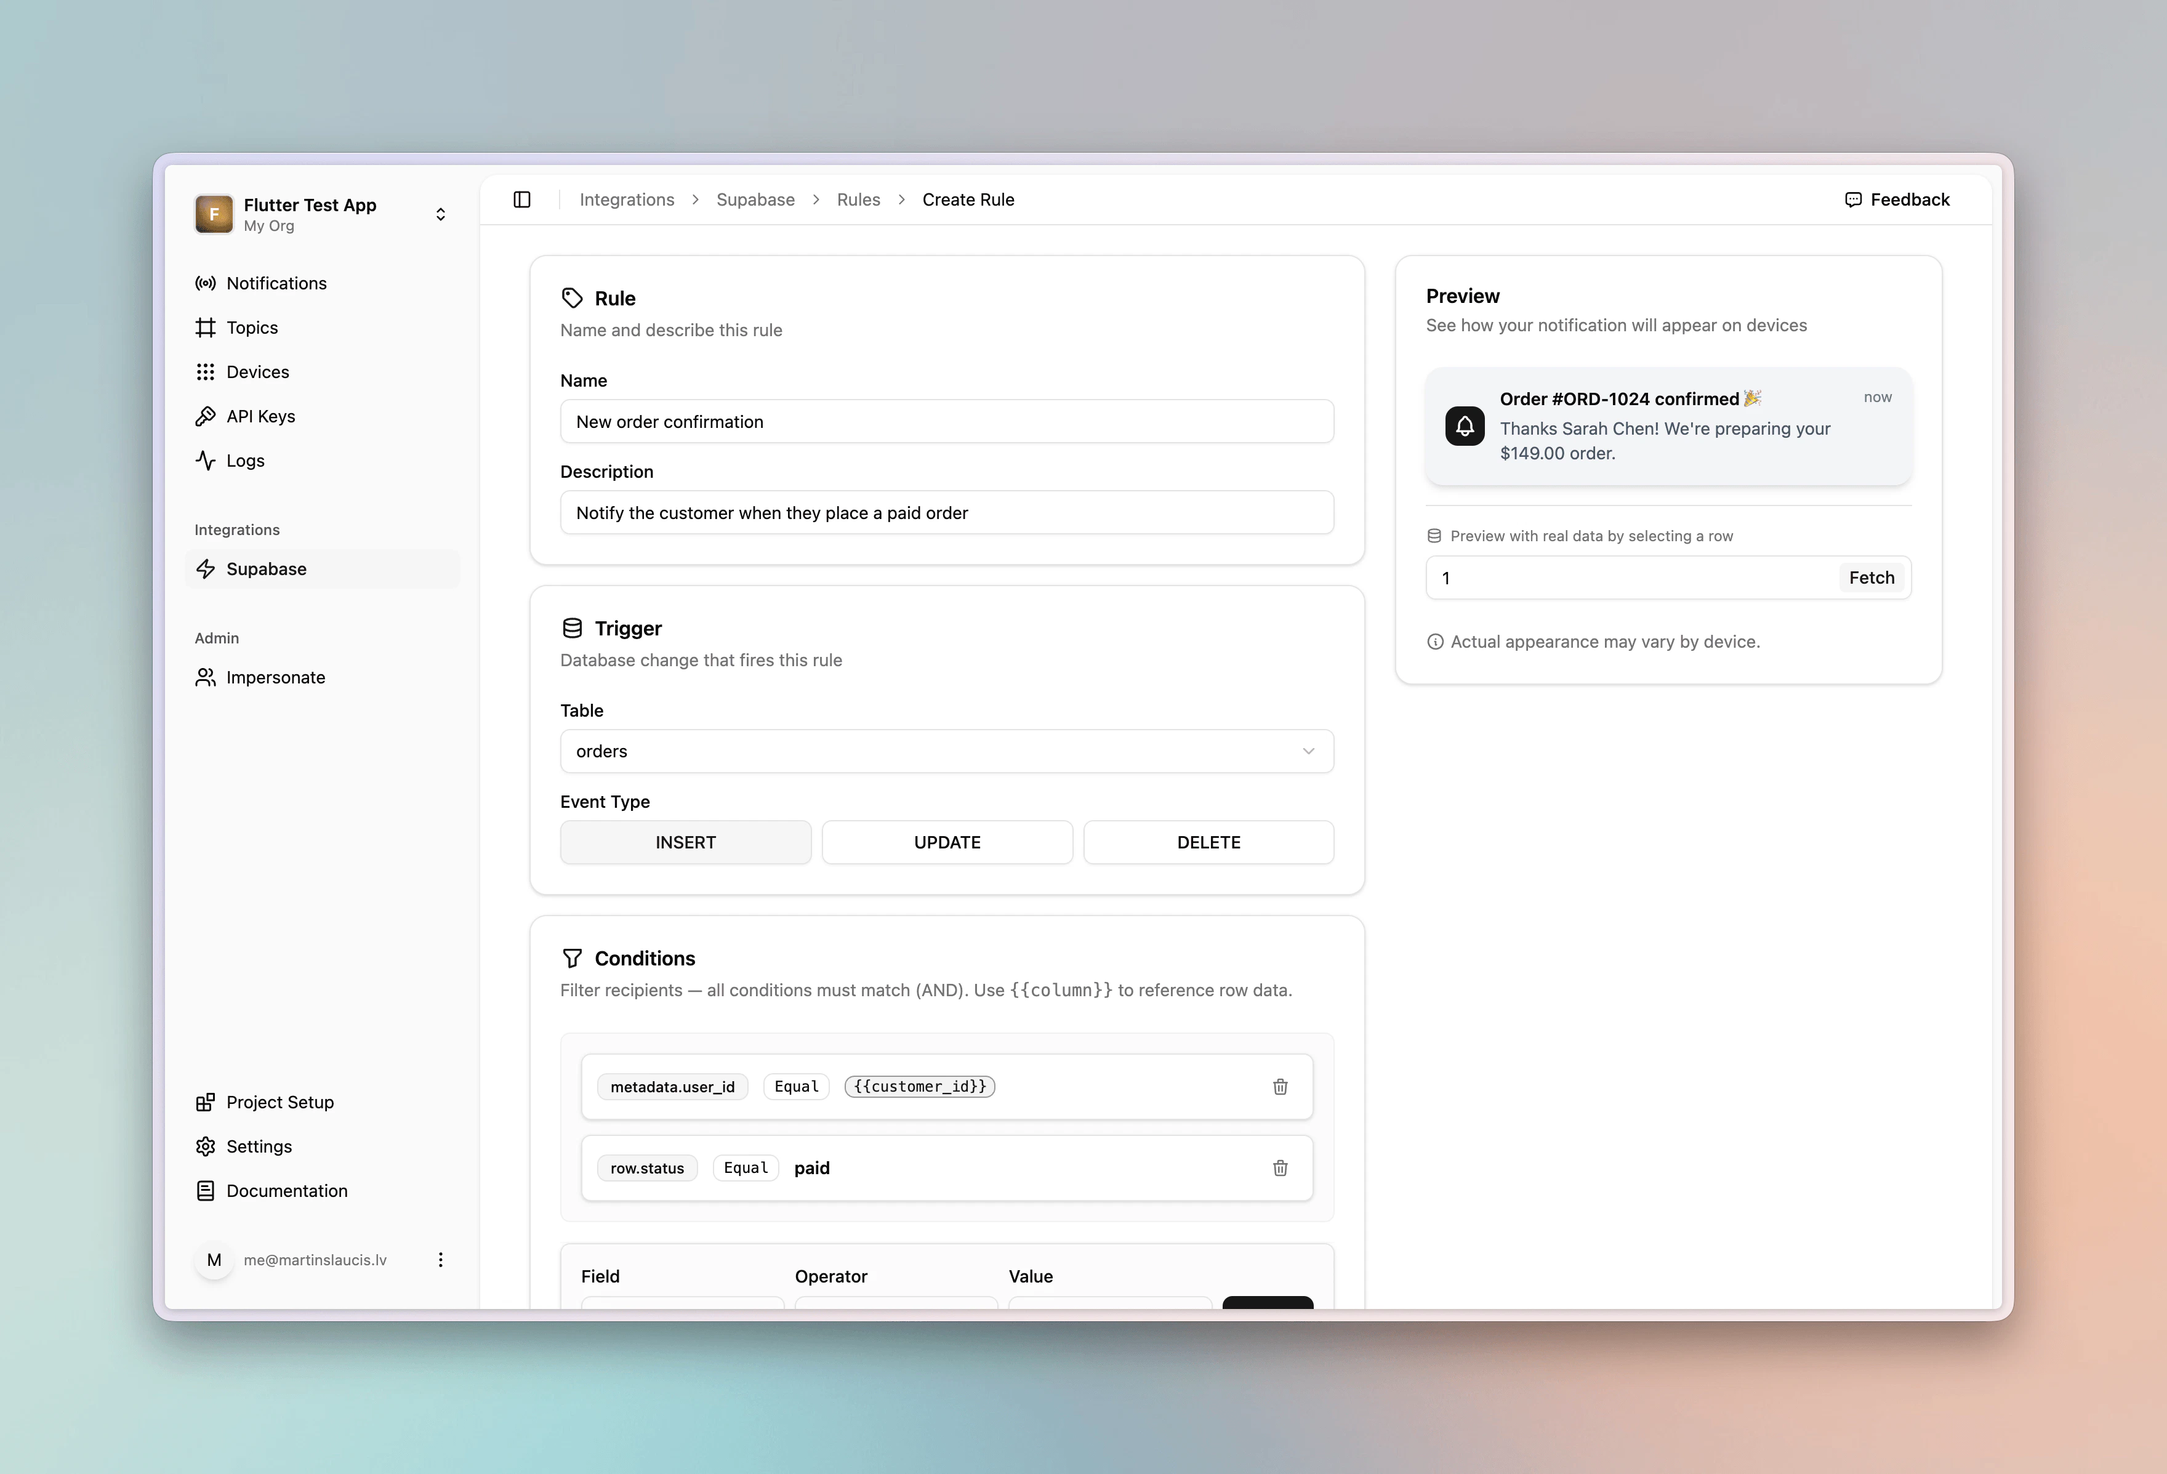Image resolution: width=2167 pixels, height=1474 pixels.
Task: Open the Table dropdown showing orders
Action: tap(946, 751)
